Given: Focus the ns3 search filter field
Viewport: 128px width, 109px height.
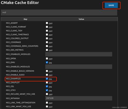Looking at the screenshot, I should tap(59, 12).
